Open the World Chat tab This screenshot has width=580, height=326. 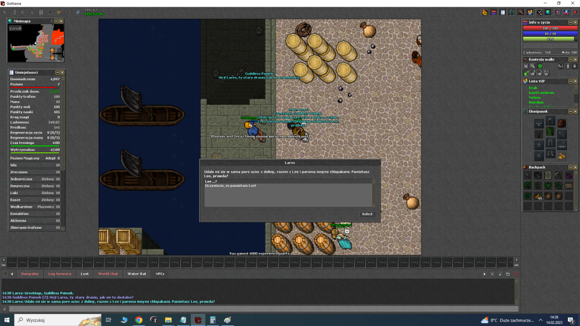pyautogui.click(x=108, y=274)
